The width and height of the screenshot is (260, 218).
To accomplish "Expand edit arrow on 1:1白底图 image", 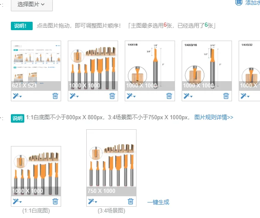I will [21, 202].
